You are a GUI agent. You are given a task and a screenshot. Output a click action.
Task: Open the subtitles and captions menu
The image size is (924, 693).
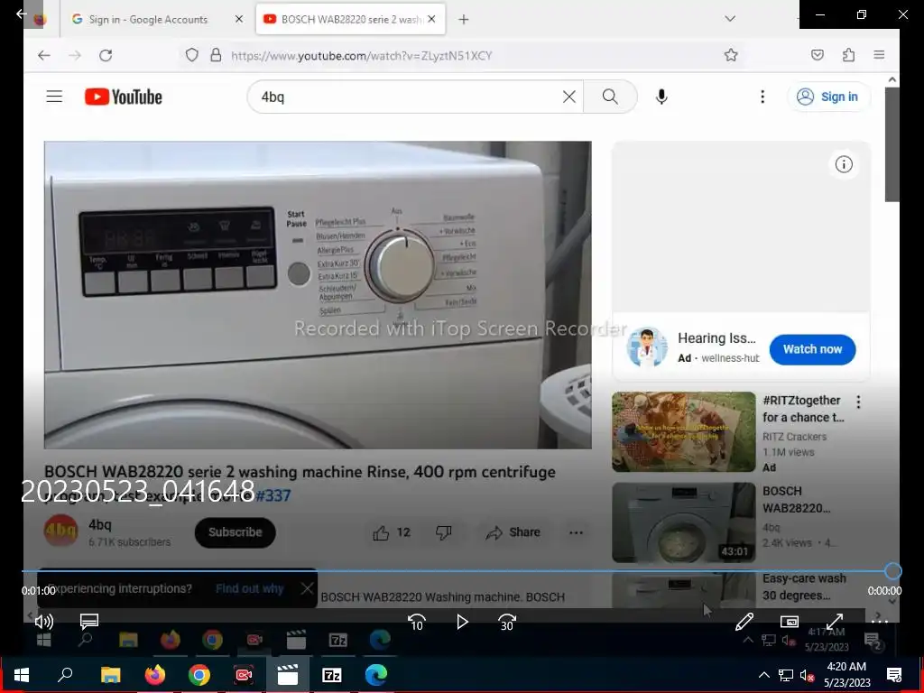pos(89,621)
